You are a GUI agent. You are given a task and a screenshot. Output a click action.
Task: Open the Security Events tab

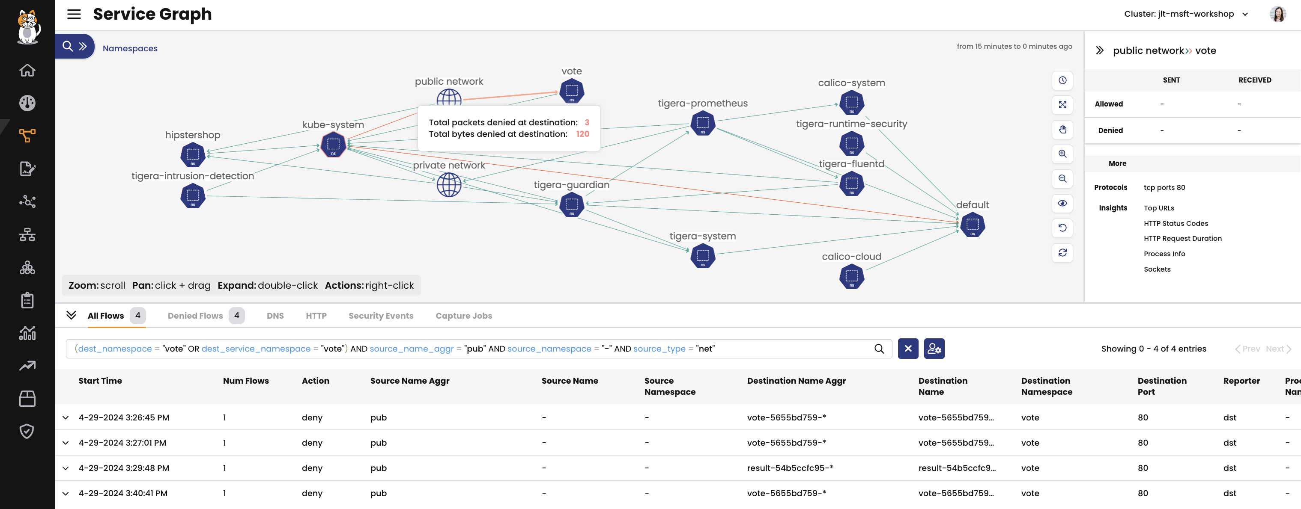(381, 315)
